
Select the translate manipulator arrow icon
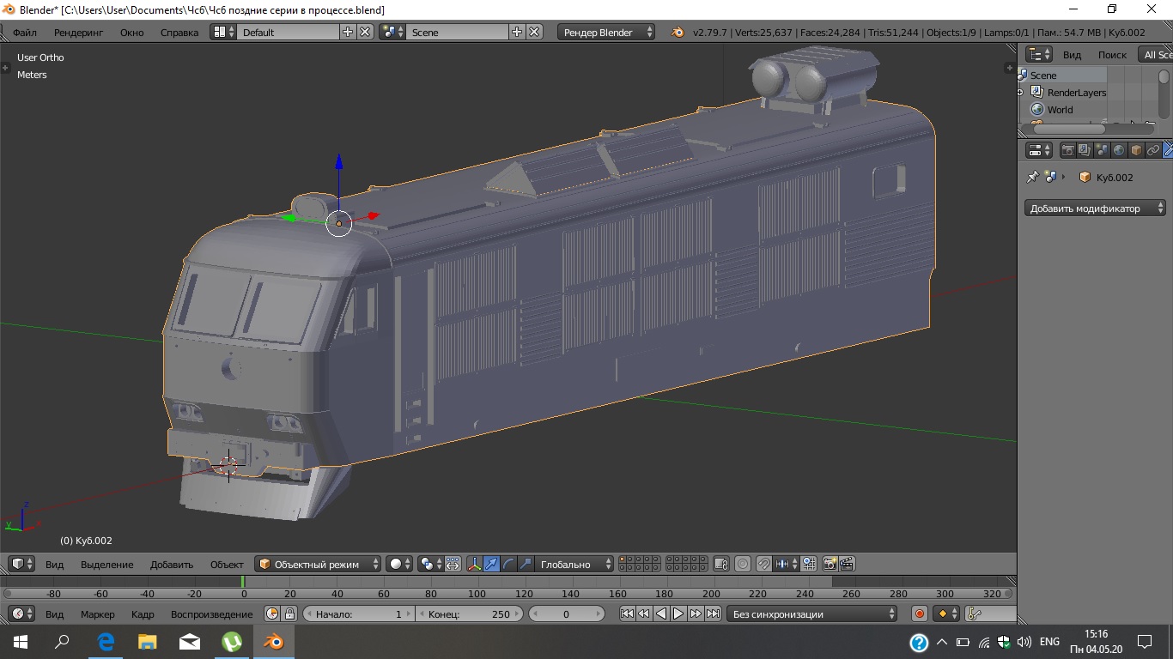click(x=491, y=564)
